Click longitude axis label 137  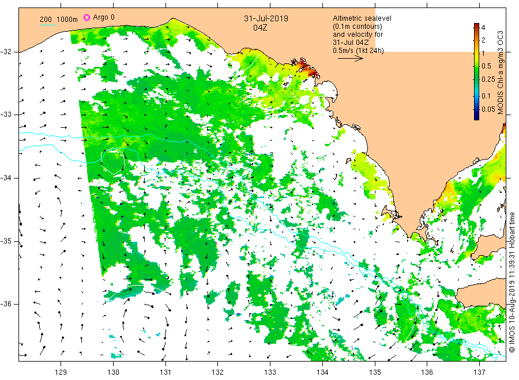(479, 373)
